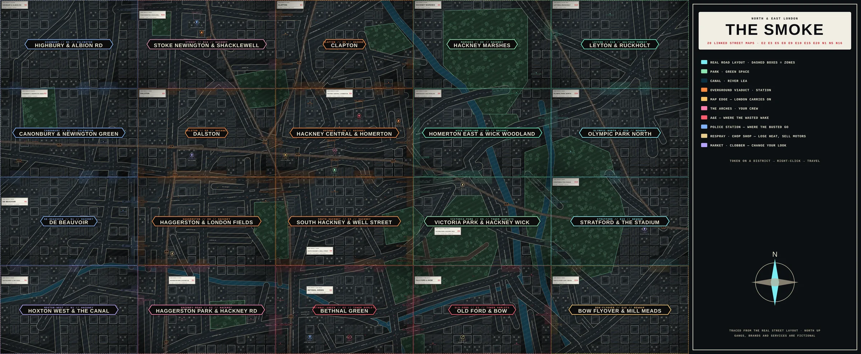
Task: Click the orange flame icon in Hackney Central & Homerton
Action: [x=398, y=121]
